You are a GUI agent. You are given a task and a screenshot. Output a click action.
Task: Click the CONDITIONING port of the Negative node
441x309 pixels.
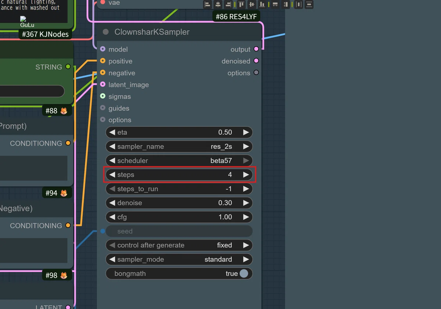pos(68,225)
